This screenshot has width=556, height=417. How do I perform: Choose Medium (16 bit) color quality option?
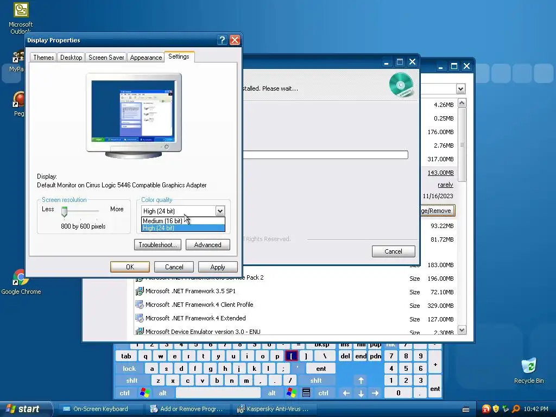[183, 220]
